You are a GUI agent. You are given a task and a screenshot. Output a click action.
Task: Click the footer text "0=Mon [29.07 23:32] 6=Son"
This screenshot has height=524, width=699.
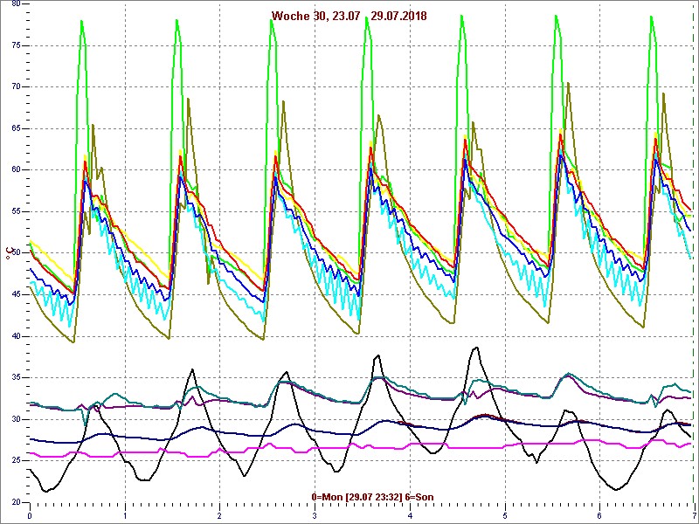372,497
